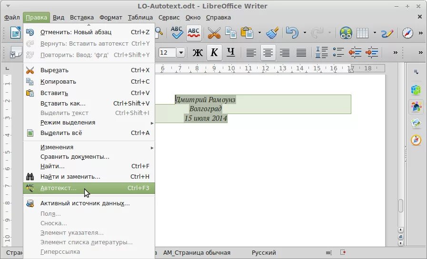Expand the Изменения submenu
Screen dimensions: 427x259
click(89, 147)
